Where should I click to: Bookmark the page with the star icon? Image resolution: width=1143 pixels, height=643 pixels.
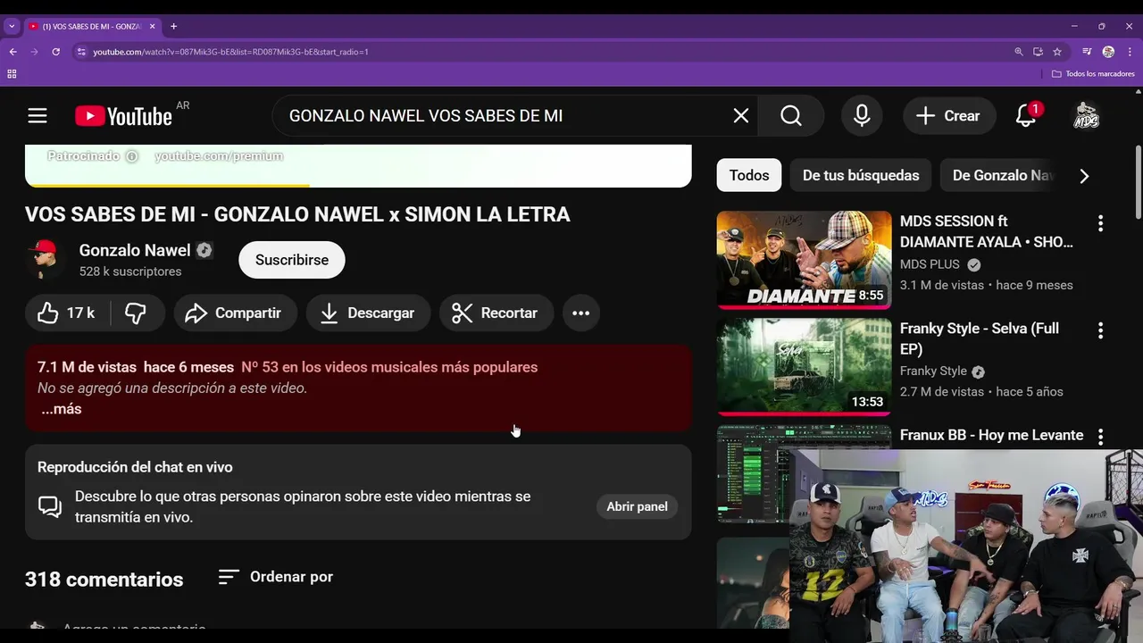pos(1057,52)
